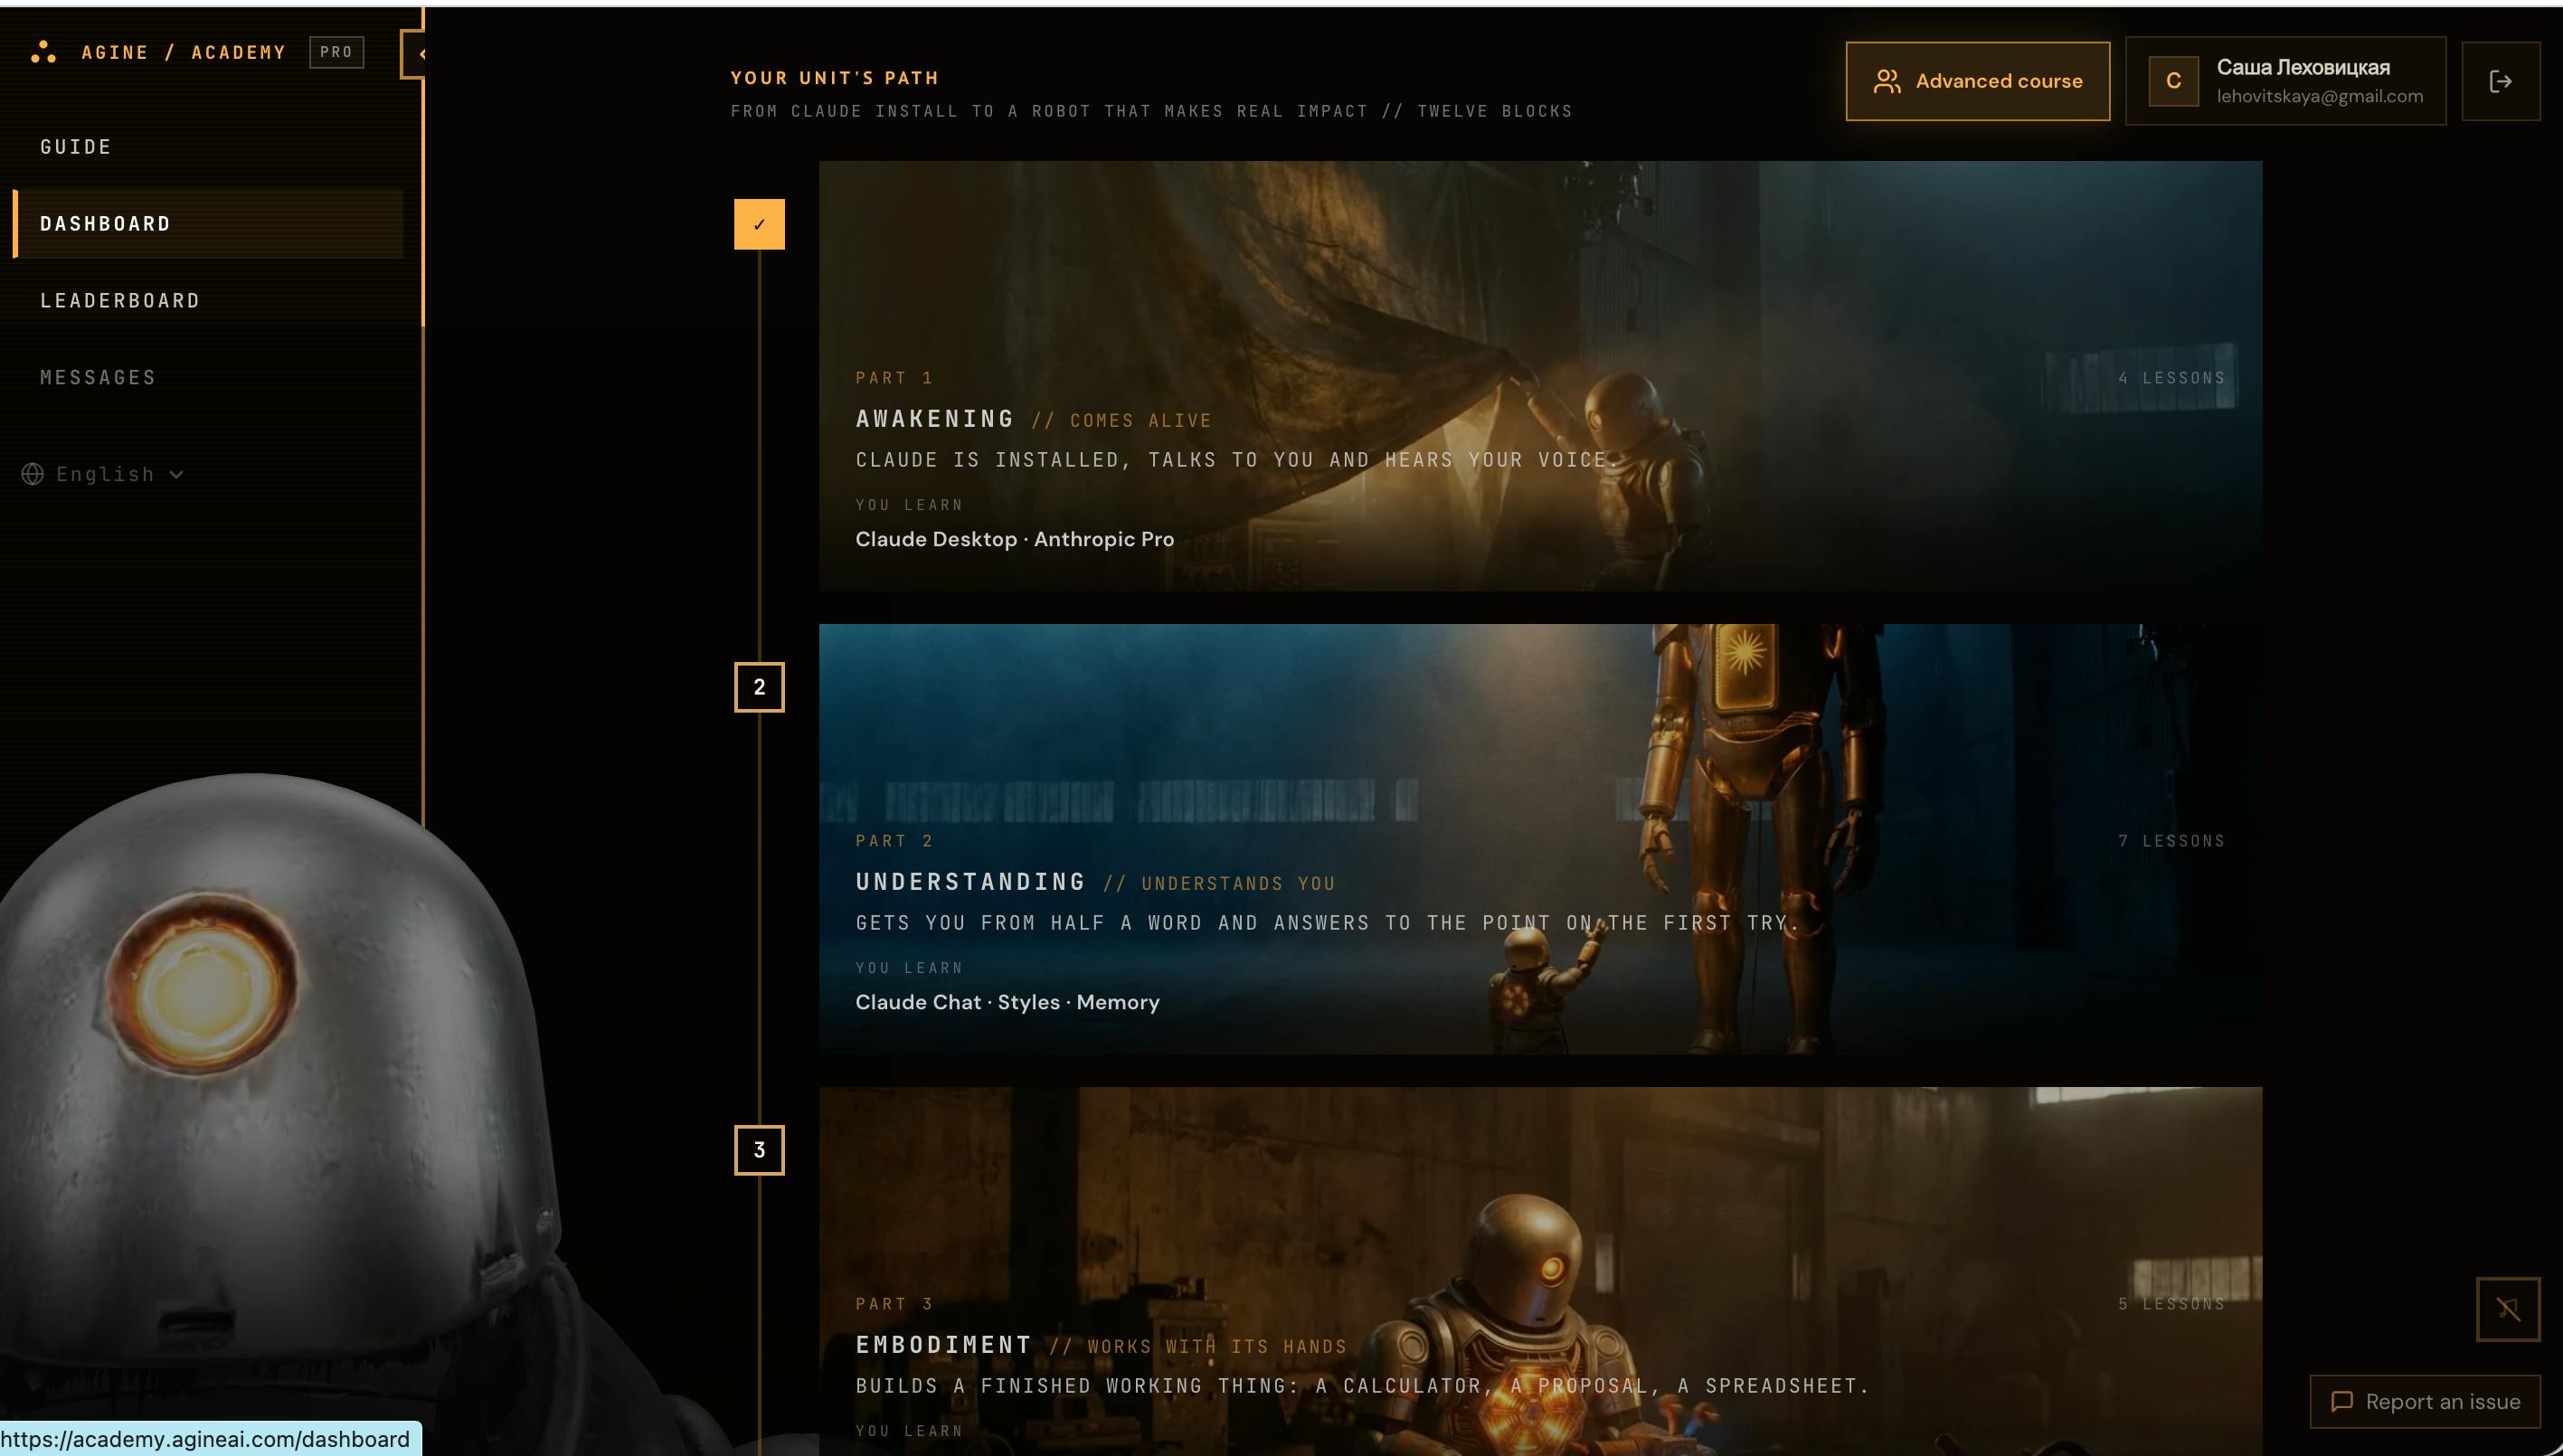Screen dimensions: 2563x1456
Task: Open the Advanced course button
Action: point(1977,81)
